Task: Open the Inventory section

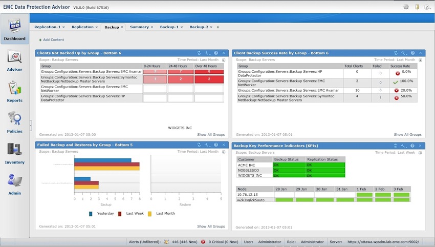Action: [x=14, y=153]
